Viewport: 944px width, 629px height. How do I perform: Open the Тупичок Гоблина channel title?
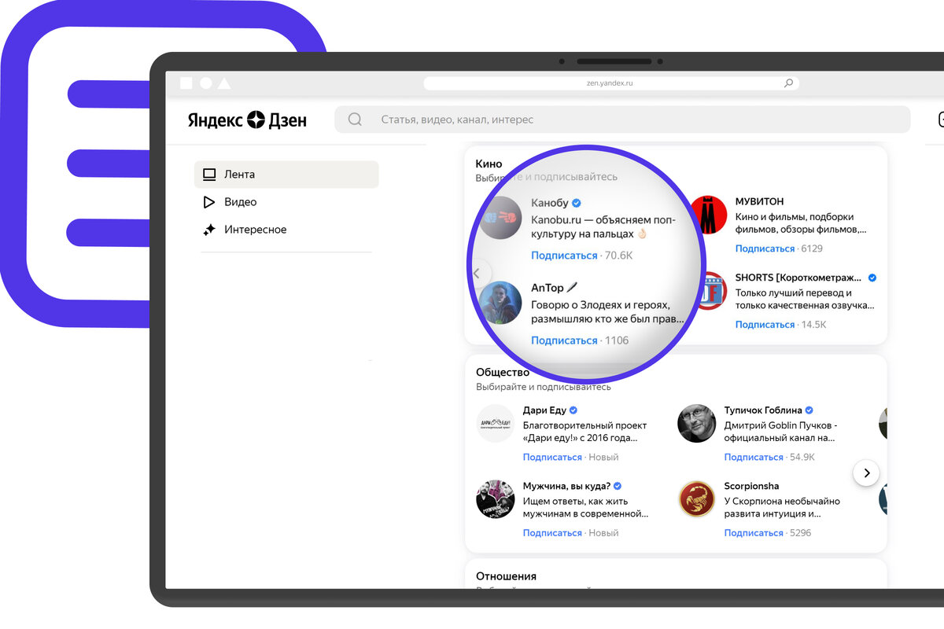763,410
